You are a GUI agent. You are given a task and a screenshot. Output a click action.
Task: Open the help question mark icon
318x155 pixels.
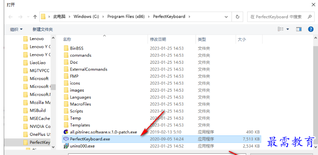click(x=311, y=29)
